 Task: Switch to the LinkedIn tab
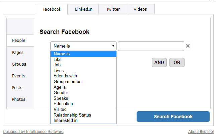coord(83,9)
